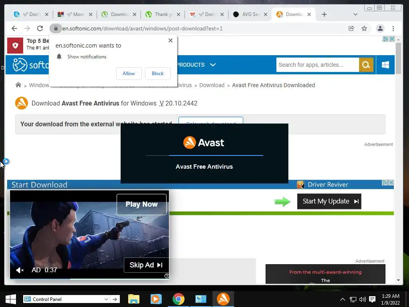Image resolution: width=409 pixels, height=307 pixels.
Task: Click the Driver Reviver ad logo
Action: click(300, 185)
